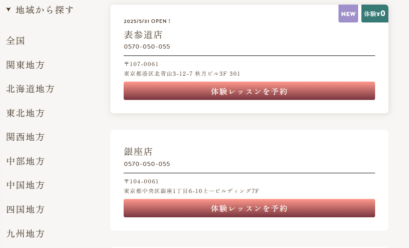Select 全国 in region list
409x248 pixels.
click(x=16, y=41)
